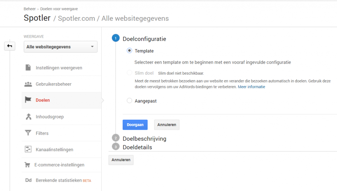337x191 pixels.
Task: Click the Spotler.com property text
Action: (76, 18)
